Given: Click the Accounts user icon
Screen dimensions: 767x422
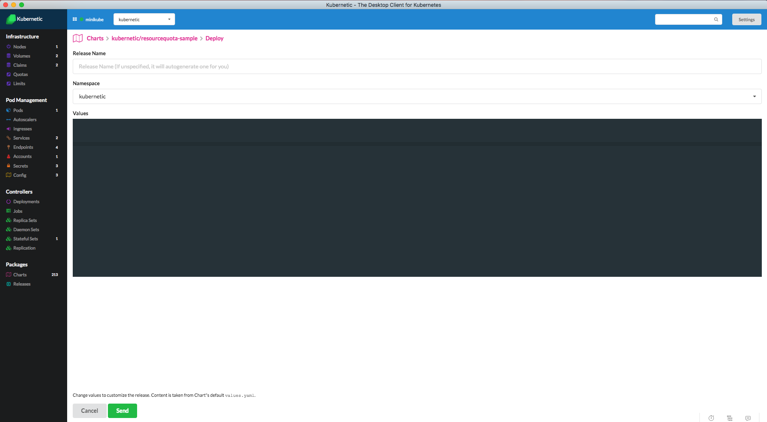Looking at the screenshot, I should [8, 156].
